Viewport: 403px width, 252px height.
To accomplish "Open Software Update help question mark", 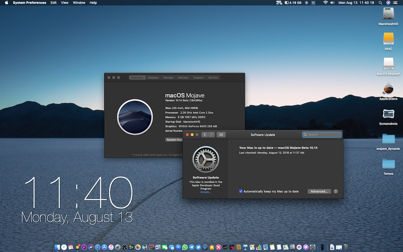I will [x=335, y=191].
